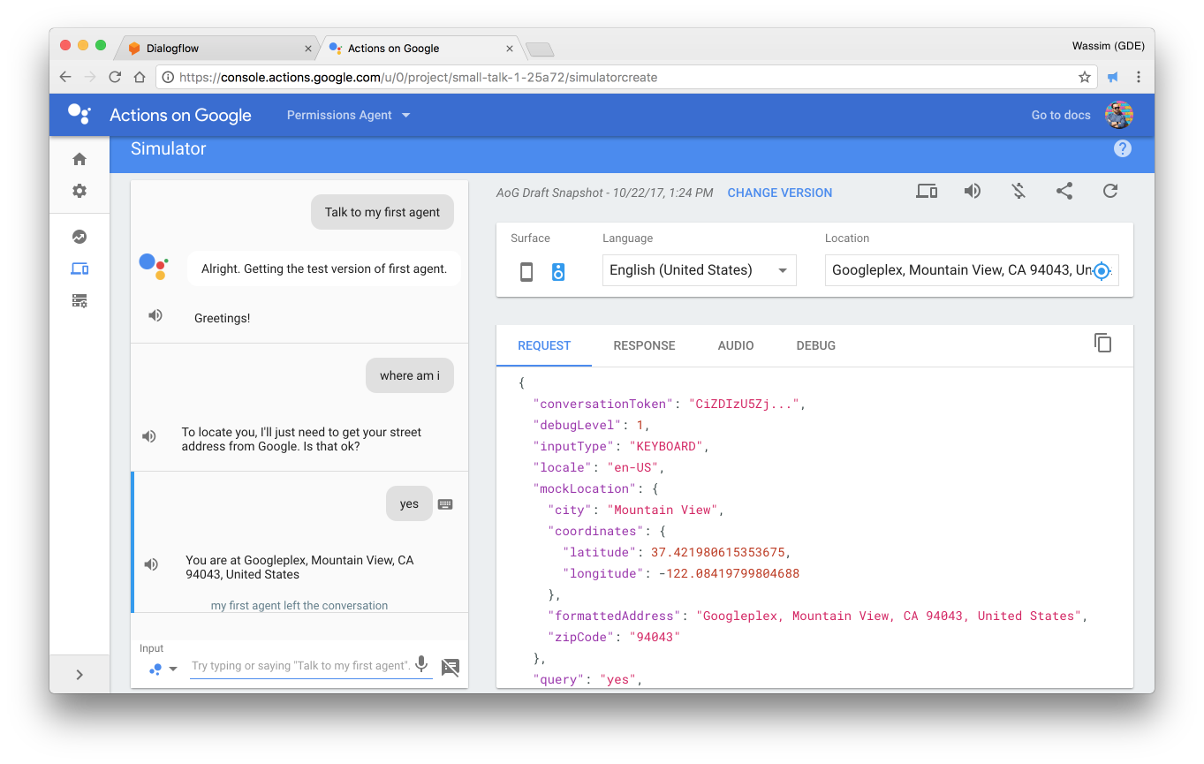Open the RESPONSE tab

[644, 345]
